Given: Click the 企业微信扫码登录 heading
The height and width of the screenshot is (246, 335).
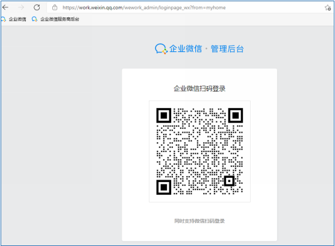Looking at the screenshot, I should tap(199, 89).
